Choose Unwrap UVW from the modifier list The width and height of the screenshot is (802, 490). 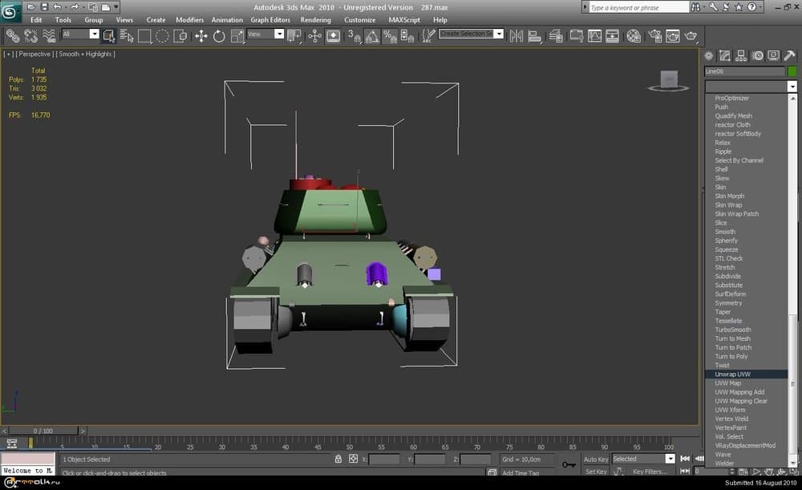(x=733, y=375)
